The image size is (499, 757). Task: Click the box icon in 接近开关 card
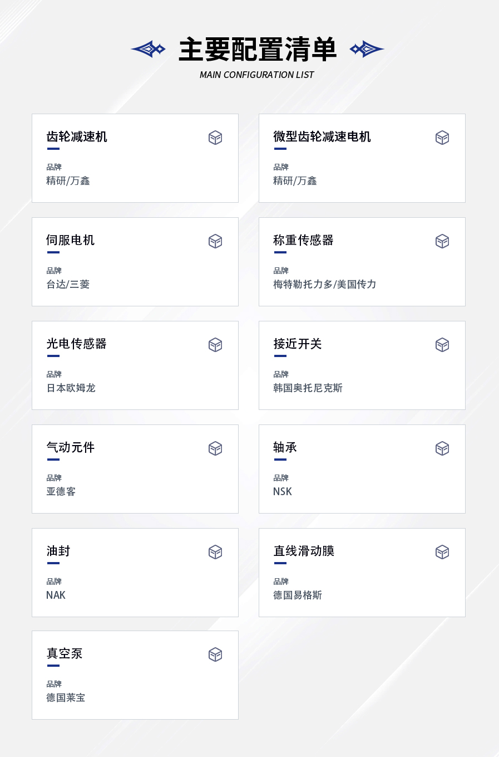coord(442,345)
